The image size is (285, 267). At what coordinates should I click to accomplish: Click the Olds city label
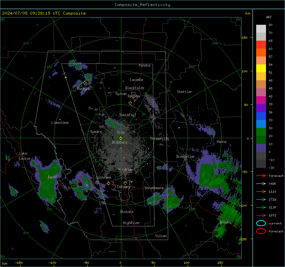tap(121, 132)
